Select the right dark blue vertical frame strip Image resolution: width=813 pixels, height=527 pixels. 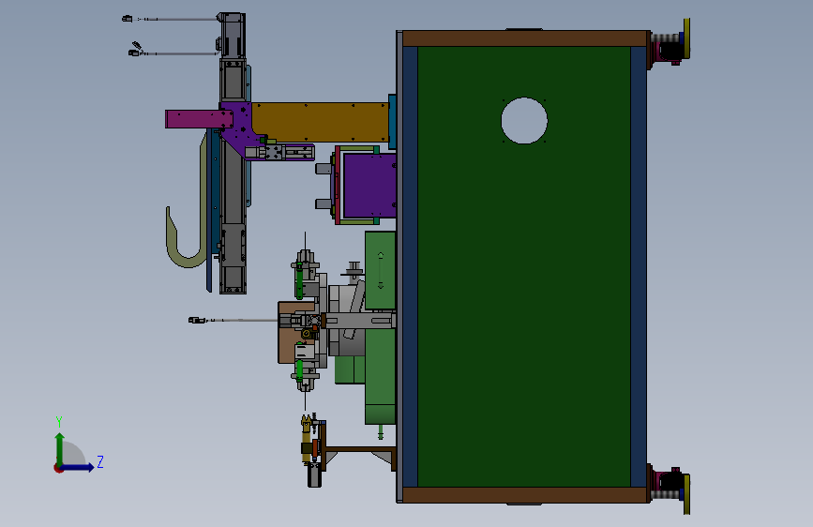point(639,266)
